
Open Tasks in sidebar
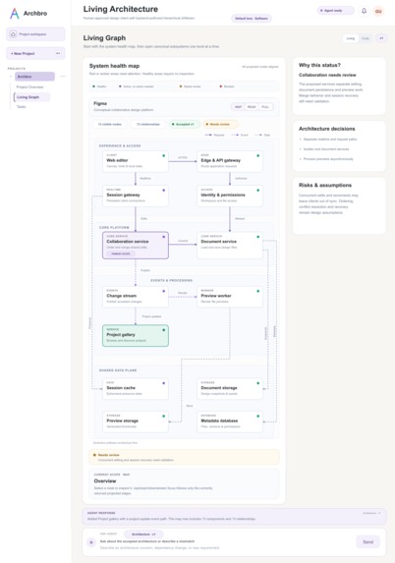[22, 107]
